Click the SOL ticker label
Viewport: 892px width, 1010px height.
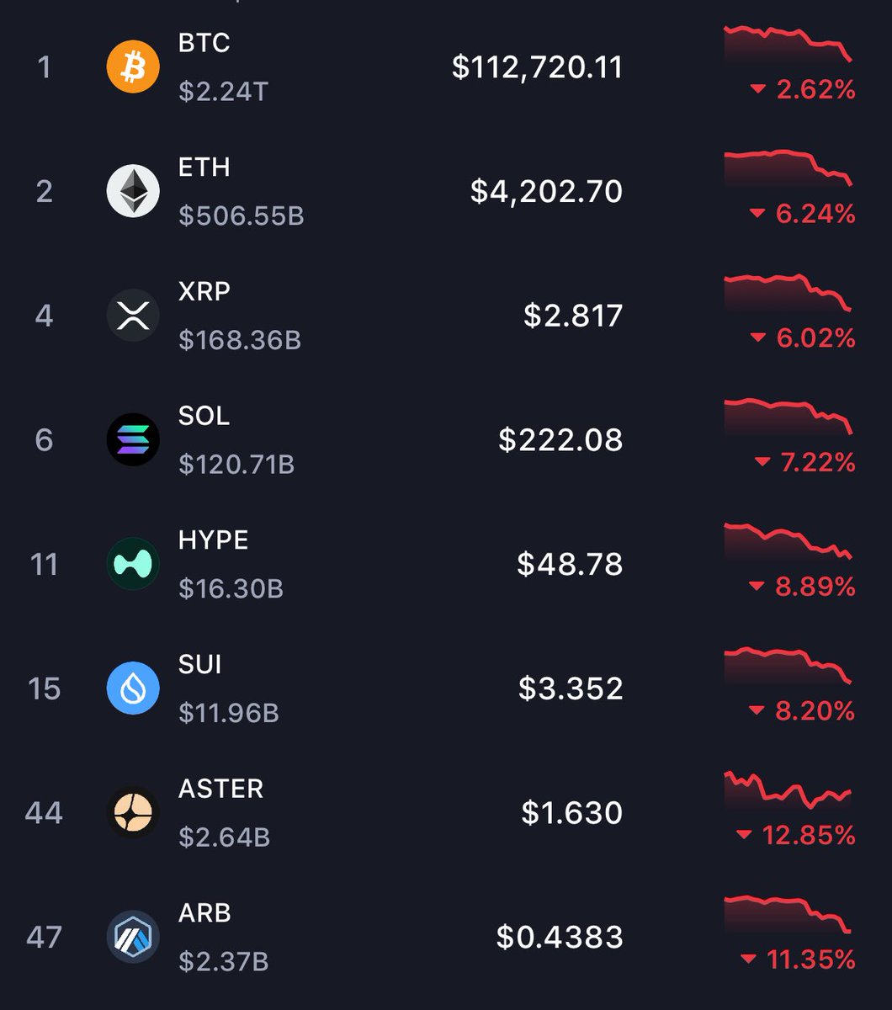point(204,416)
